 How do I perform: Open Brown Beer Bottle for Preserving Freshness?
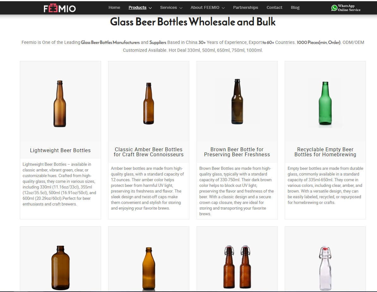[x=237, y=152]
